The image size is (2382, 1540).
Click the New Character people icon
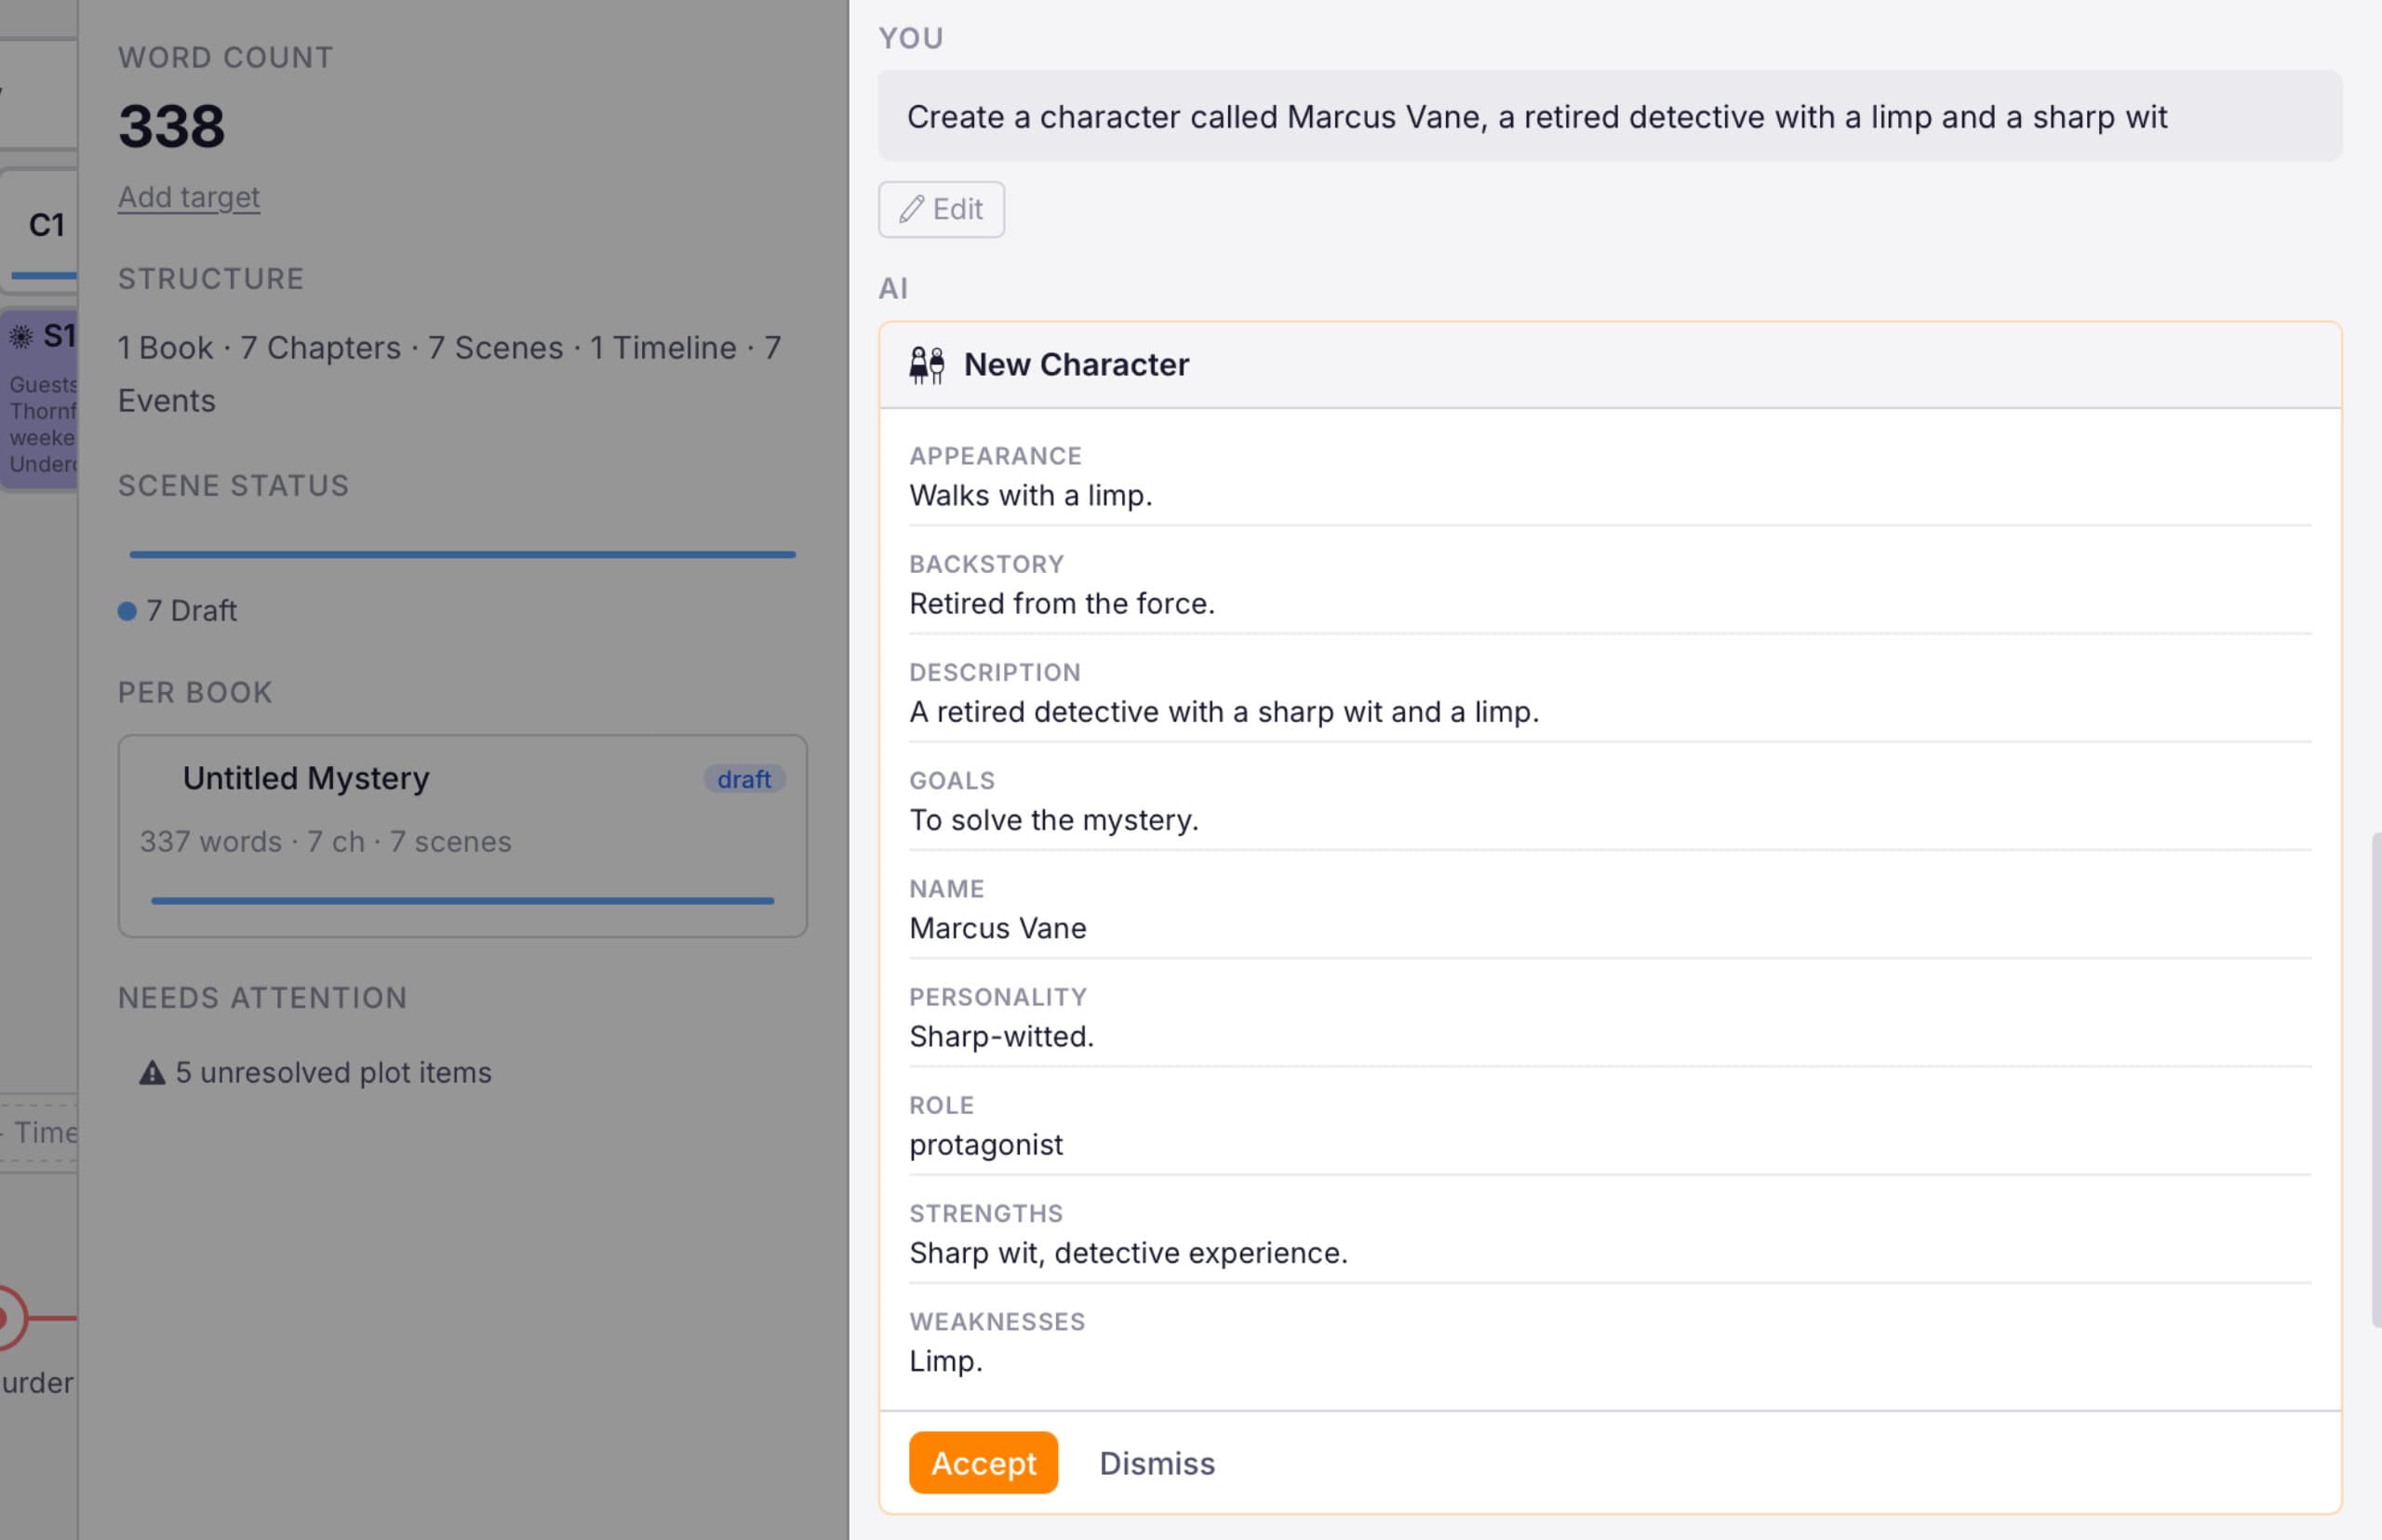click(x=927, y=365)
